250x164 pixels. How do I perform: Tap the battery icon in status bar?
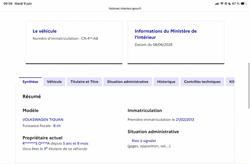coord(243,3)
